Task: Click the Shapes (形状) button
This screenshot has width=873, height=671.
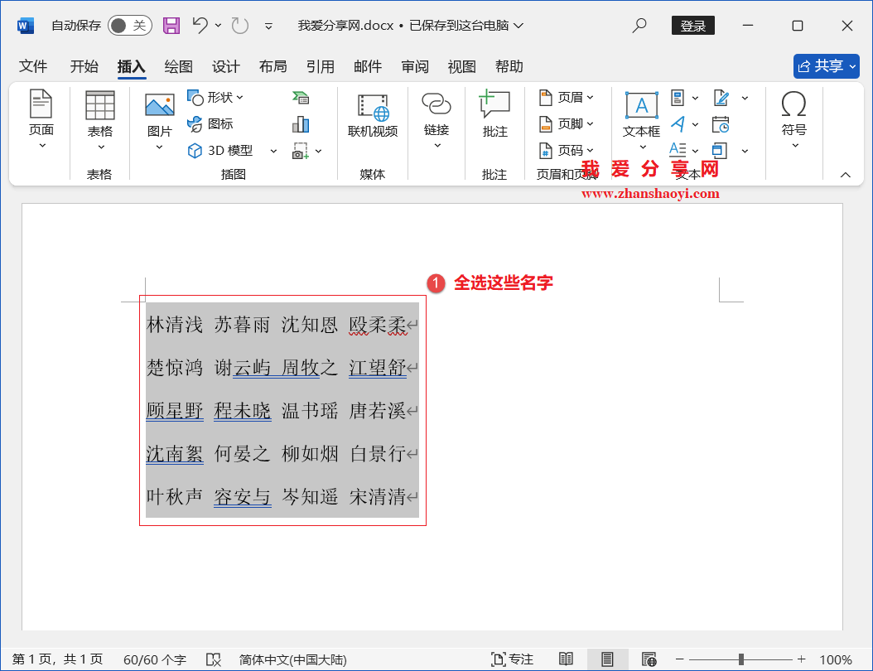Action: 216,98
